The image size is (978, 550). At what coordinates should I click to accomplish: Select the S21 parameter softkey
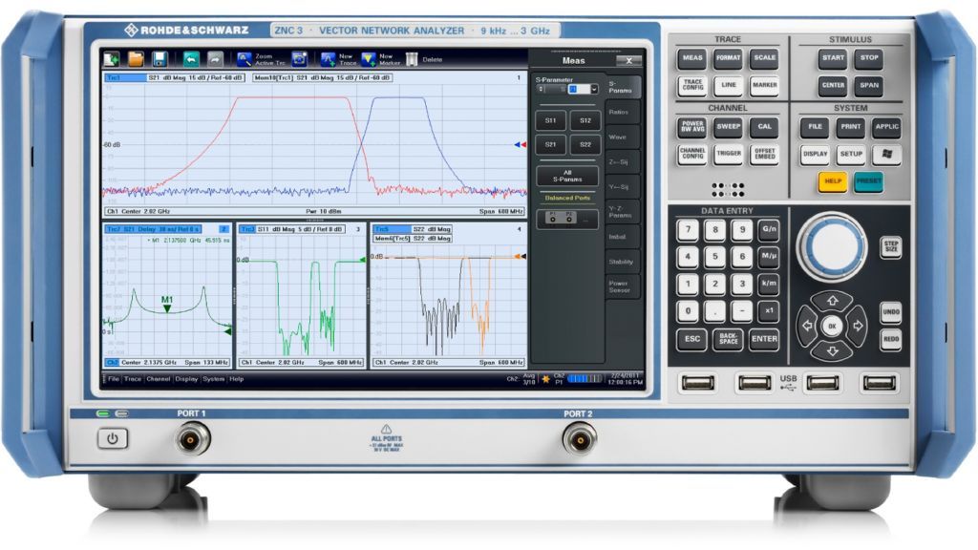click(x=550, y=144)
